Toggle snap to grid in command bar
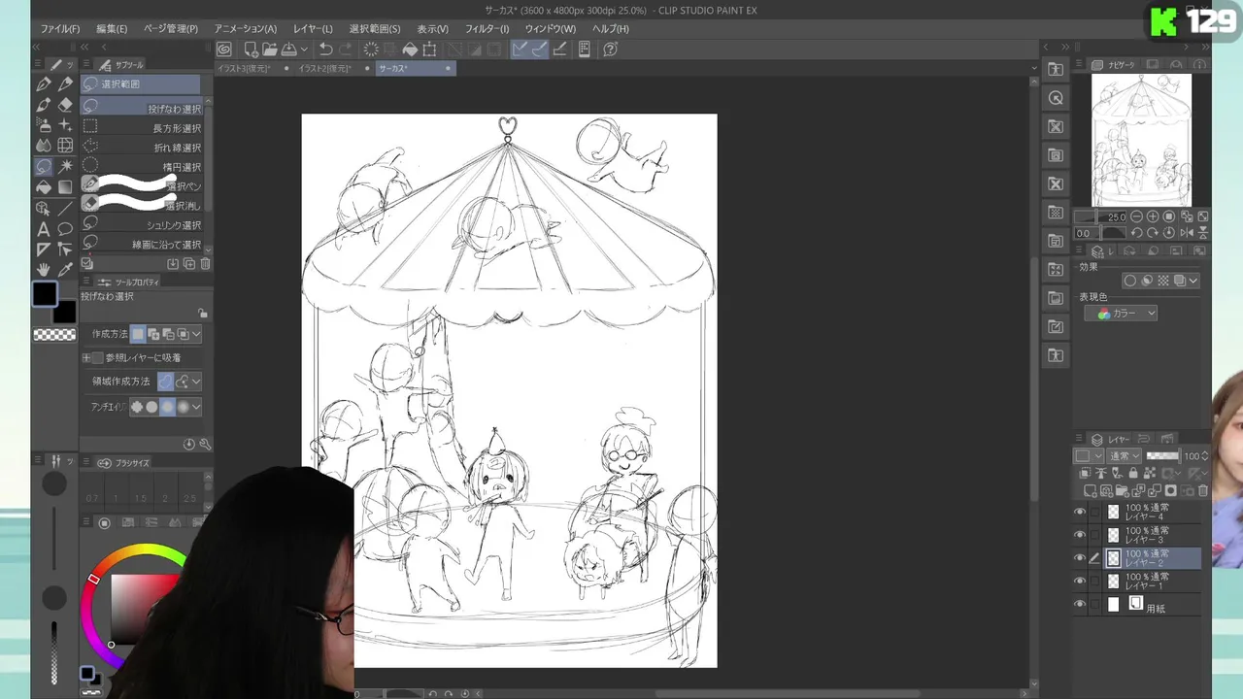Image resolution: width=1243 pixels, height=699 pixels. click(559, 49)
